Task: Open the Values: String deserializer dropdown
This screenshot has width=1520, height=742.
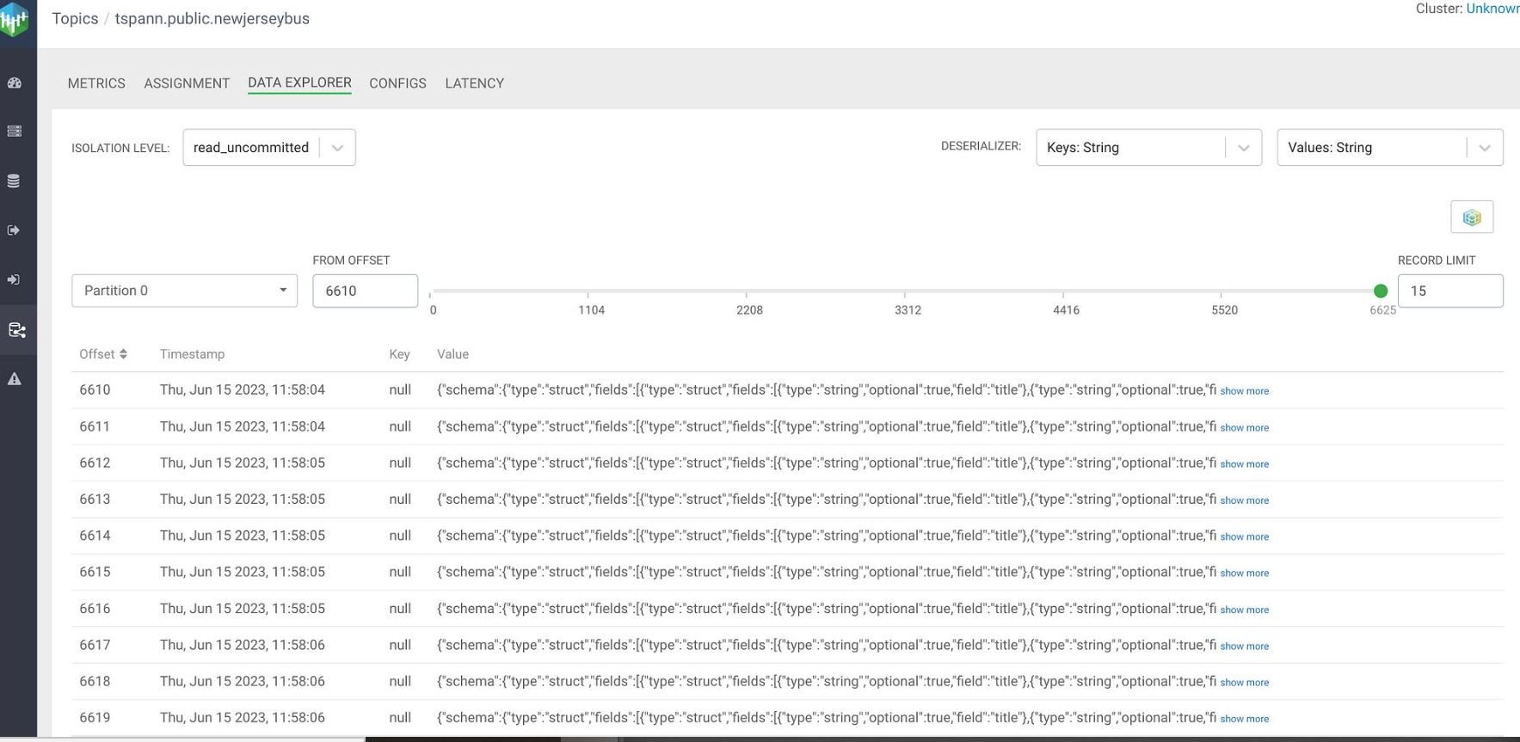Action: tap(1390, 148)
